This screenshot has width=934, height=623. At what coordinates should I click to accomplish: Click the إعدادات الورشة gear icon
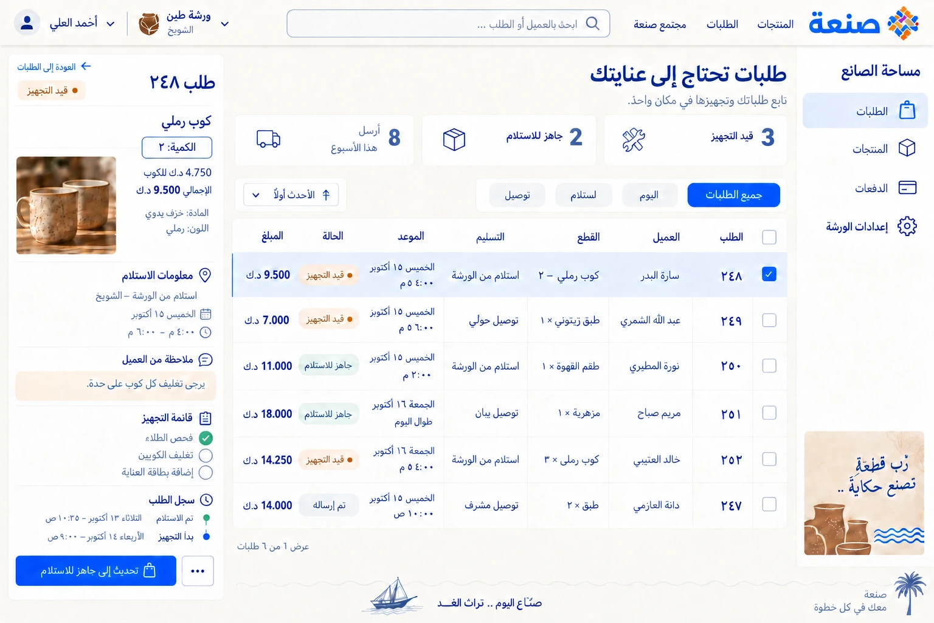(907, 226)
